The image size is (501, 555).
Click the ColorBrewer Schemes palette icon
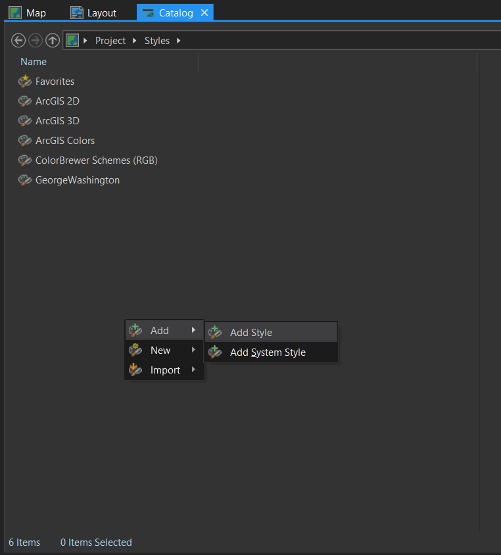[x=25, y=160]
